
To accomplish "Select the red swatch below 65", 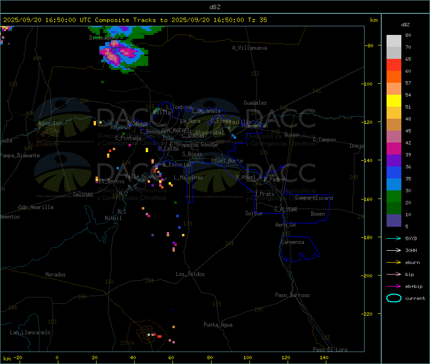I will coord(394,65).
